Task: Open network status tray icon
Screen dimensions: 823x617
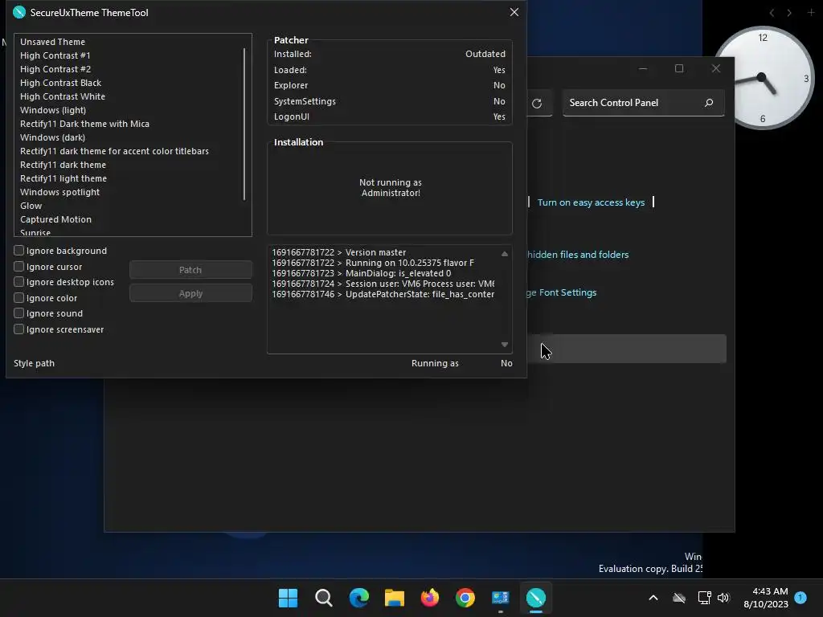Action: (704, 598)
